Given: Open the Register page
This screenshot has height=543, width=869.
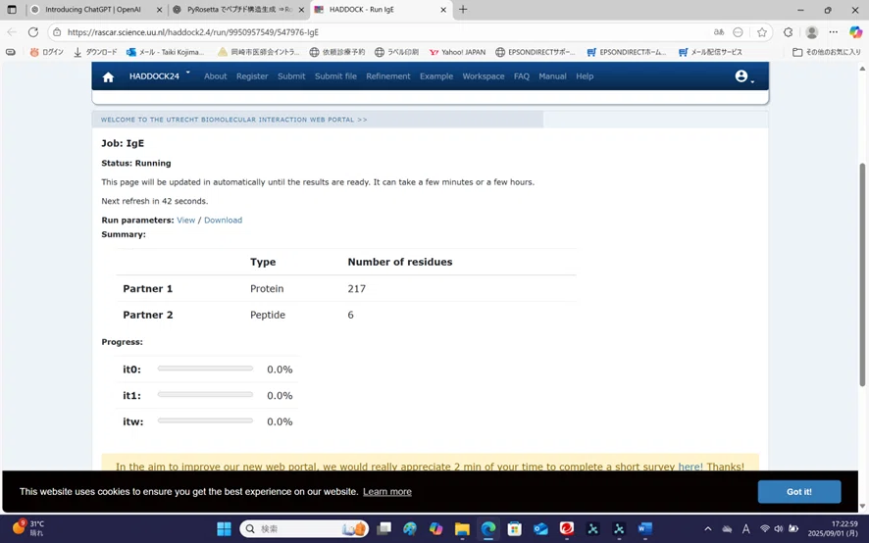Looking at the screenshot, I should coord(252,76).
